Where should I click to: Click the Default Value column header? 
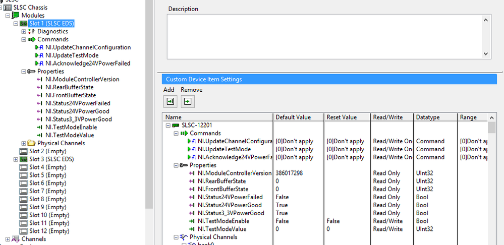(293, 117)
